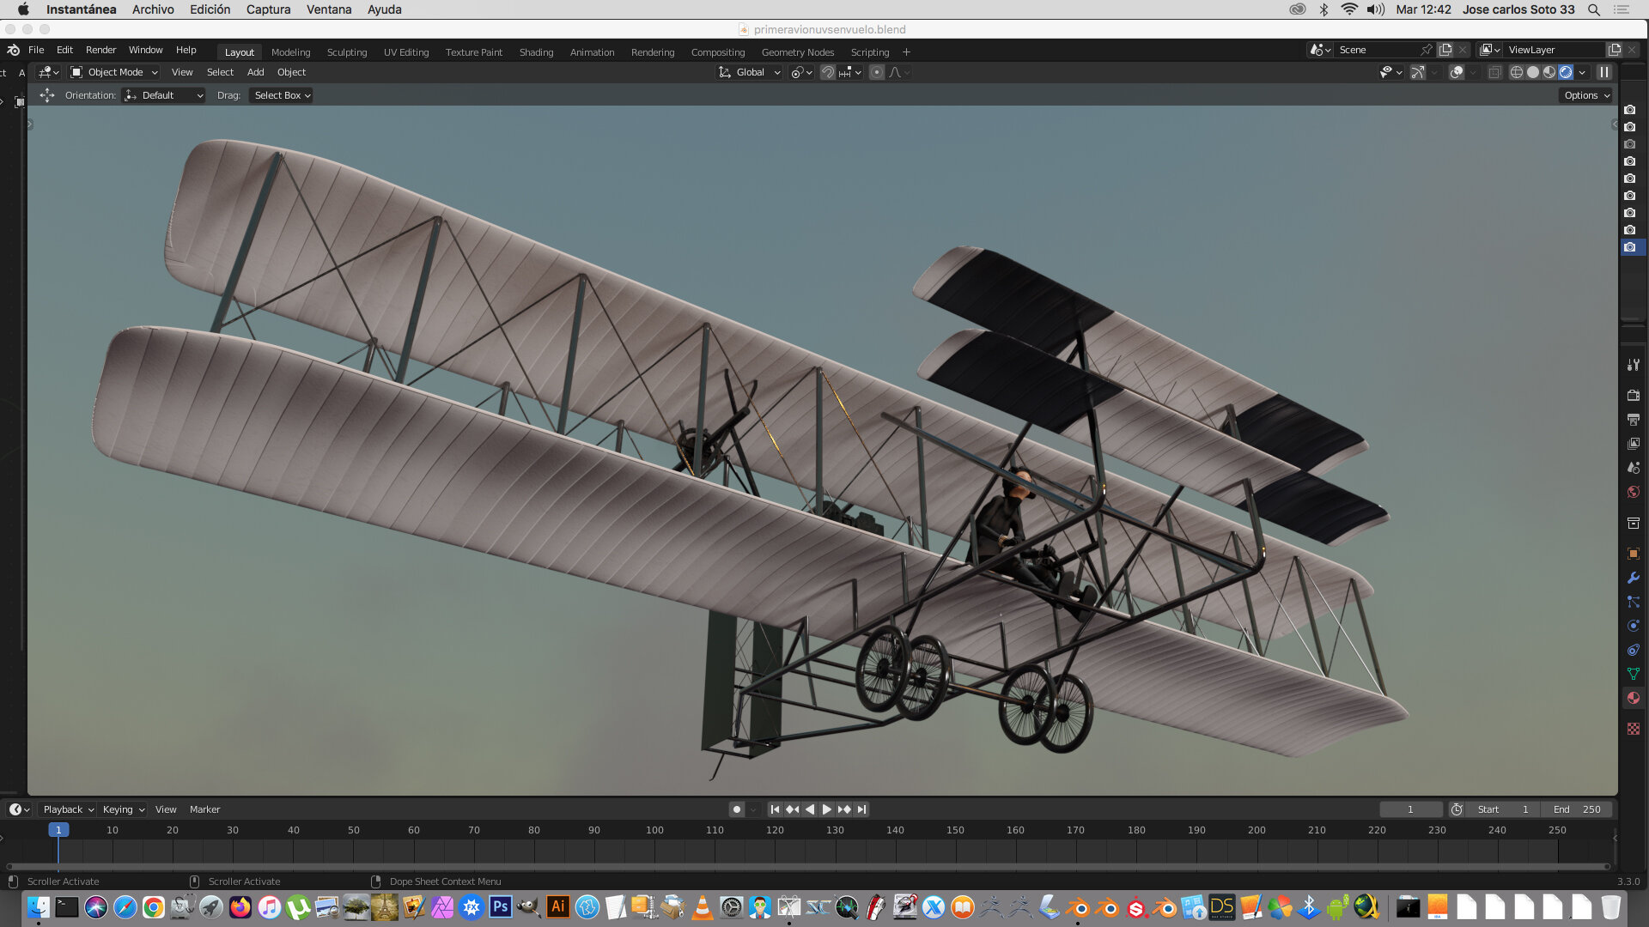Switch to the Shading workspace tab

coord(536,52)
